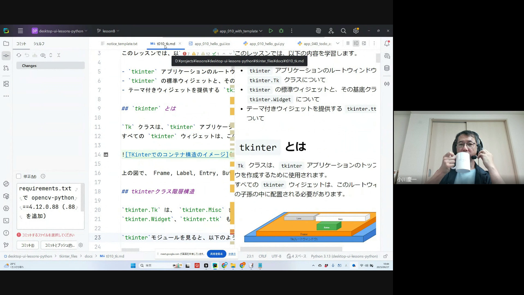
Task: Open the Python Packages tool window icon
Action: coord(6,196)
